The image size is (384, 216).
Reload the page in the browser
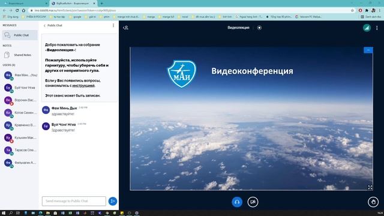coord(17,10)
